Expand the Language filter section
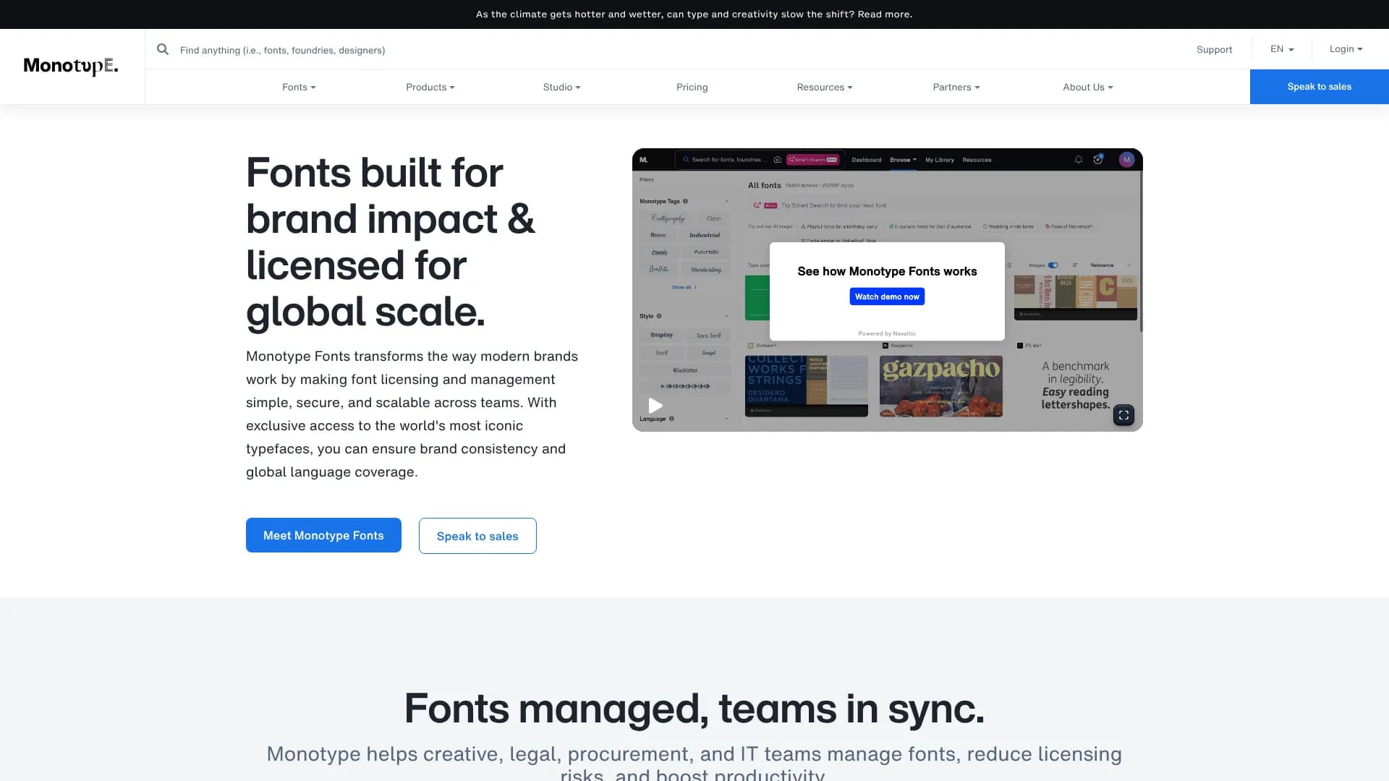The height and width of the screenshot is (781, 1389). click(x=727, y=419)
